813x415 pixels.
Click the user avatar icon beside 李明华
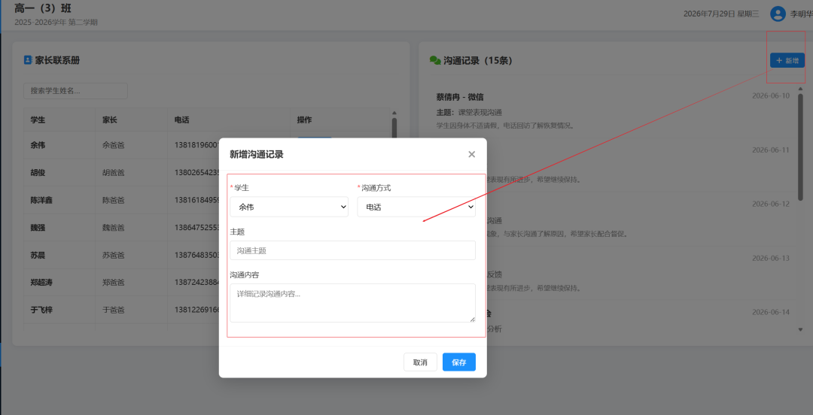click(778, 14)
